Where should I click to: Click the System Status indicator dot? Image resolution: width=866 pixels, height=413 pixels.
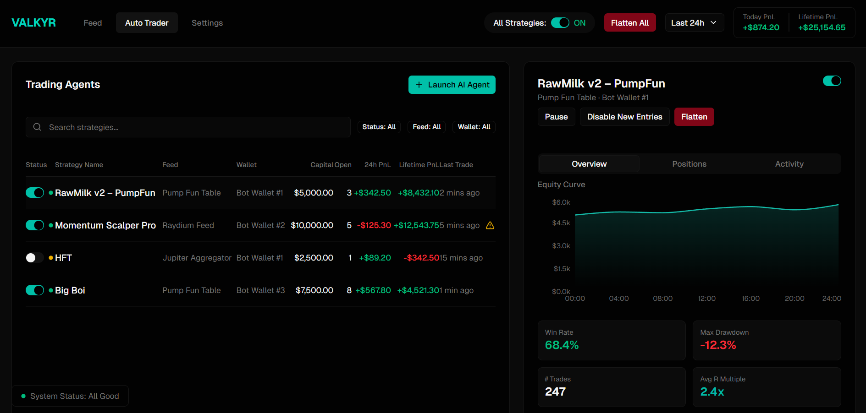[x=23, y=396]
